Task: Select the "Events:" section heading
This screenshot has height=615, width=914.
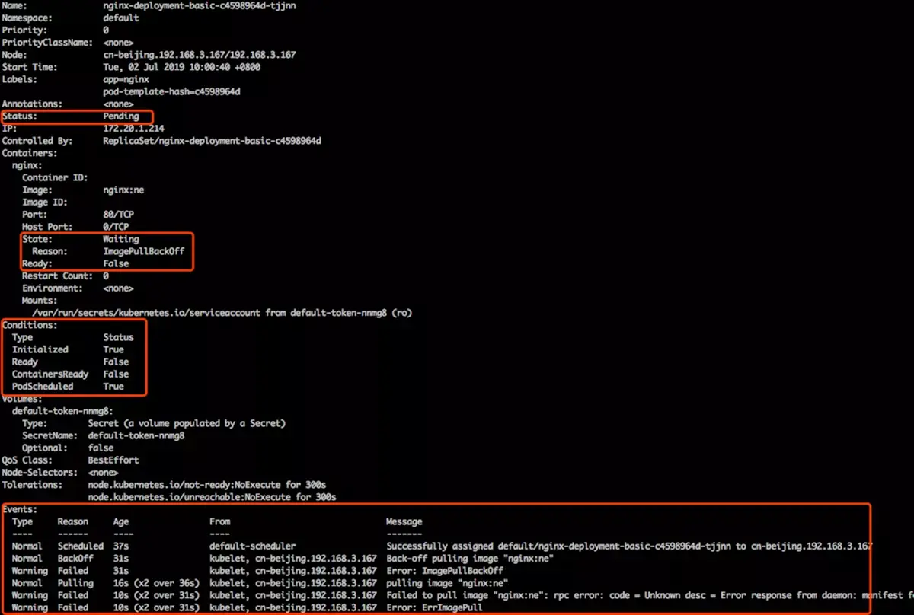Action: coord(20,509)
